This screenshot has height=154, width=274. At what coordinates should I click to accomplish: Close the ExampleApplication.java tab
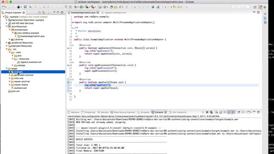[x=98, y=12]
